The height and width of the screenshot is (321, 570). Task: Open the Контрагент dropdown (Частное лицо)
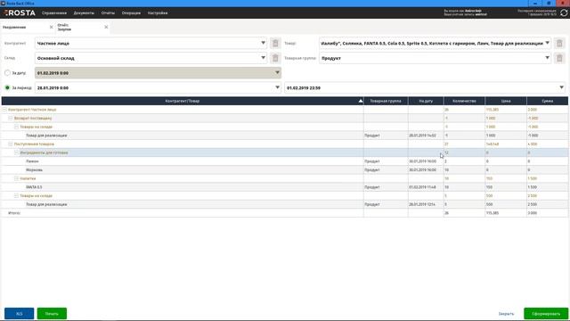tap(263, 43)
